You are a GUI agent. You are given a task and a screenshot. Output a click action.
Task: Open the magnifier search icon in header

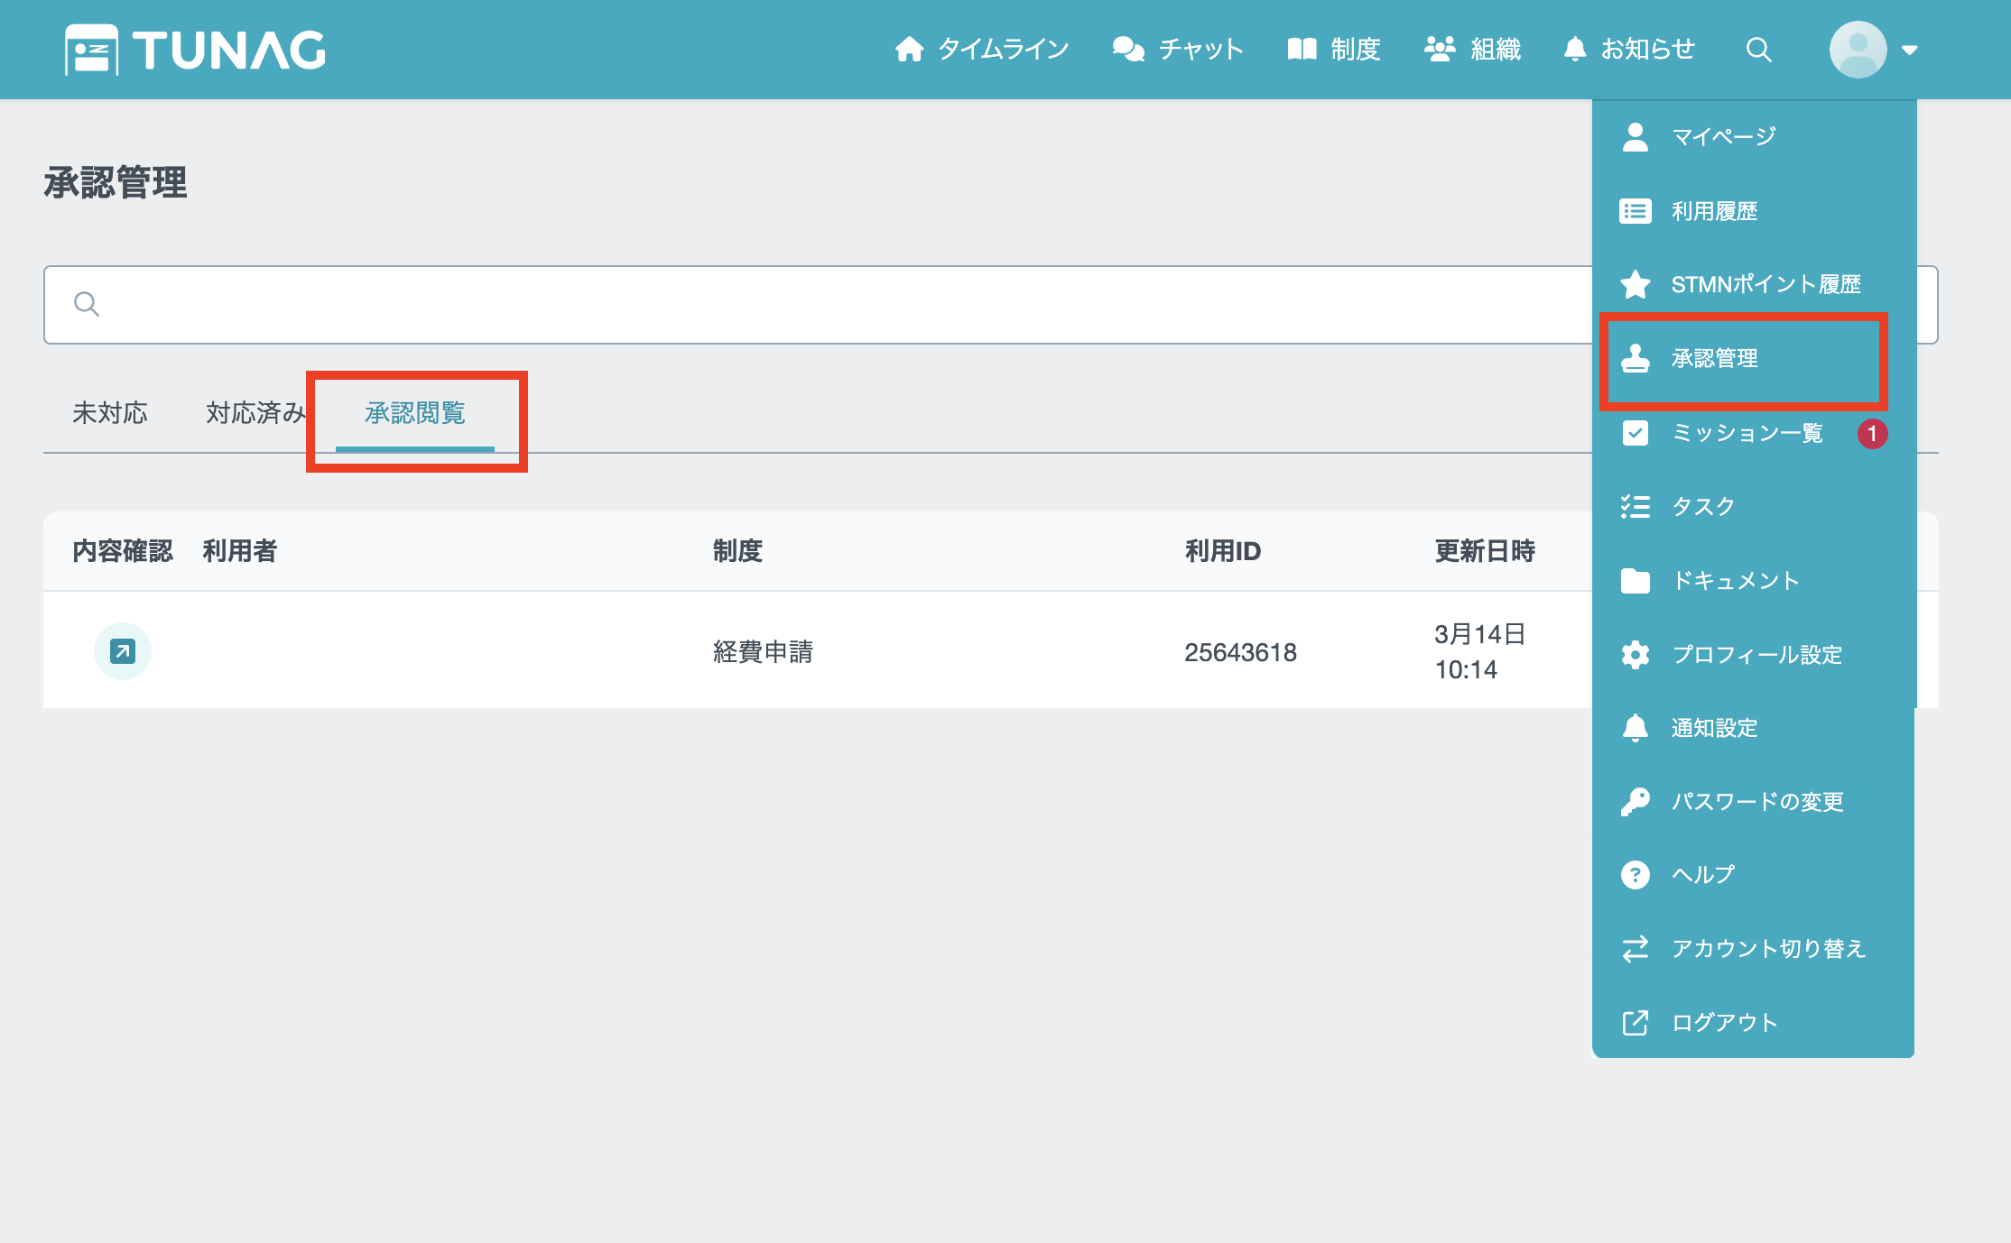coord(1758,50)
